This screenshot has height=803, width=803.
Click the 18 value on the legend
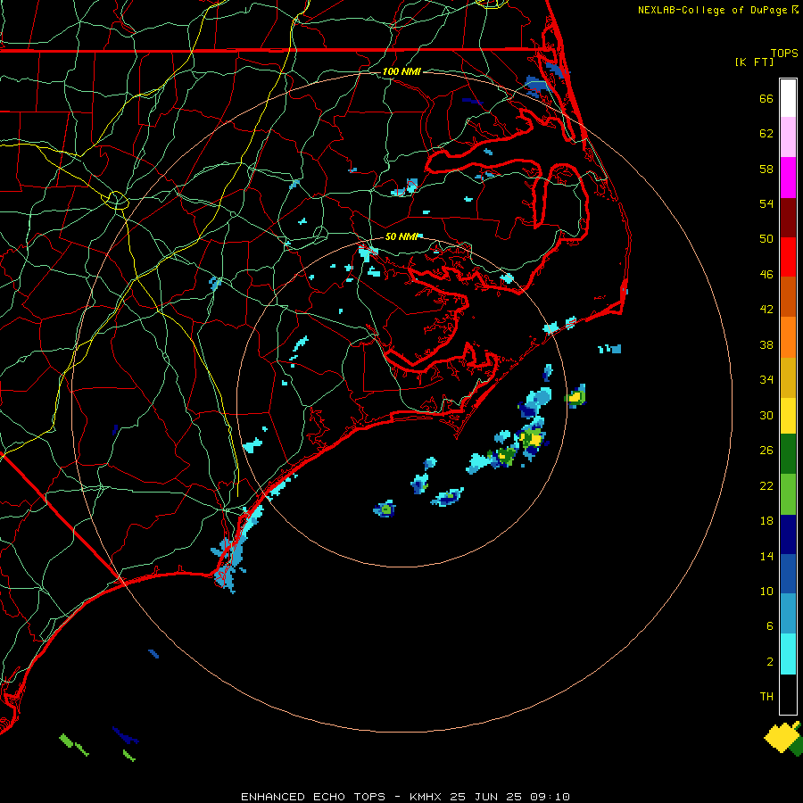[766, 521]
